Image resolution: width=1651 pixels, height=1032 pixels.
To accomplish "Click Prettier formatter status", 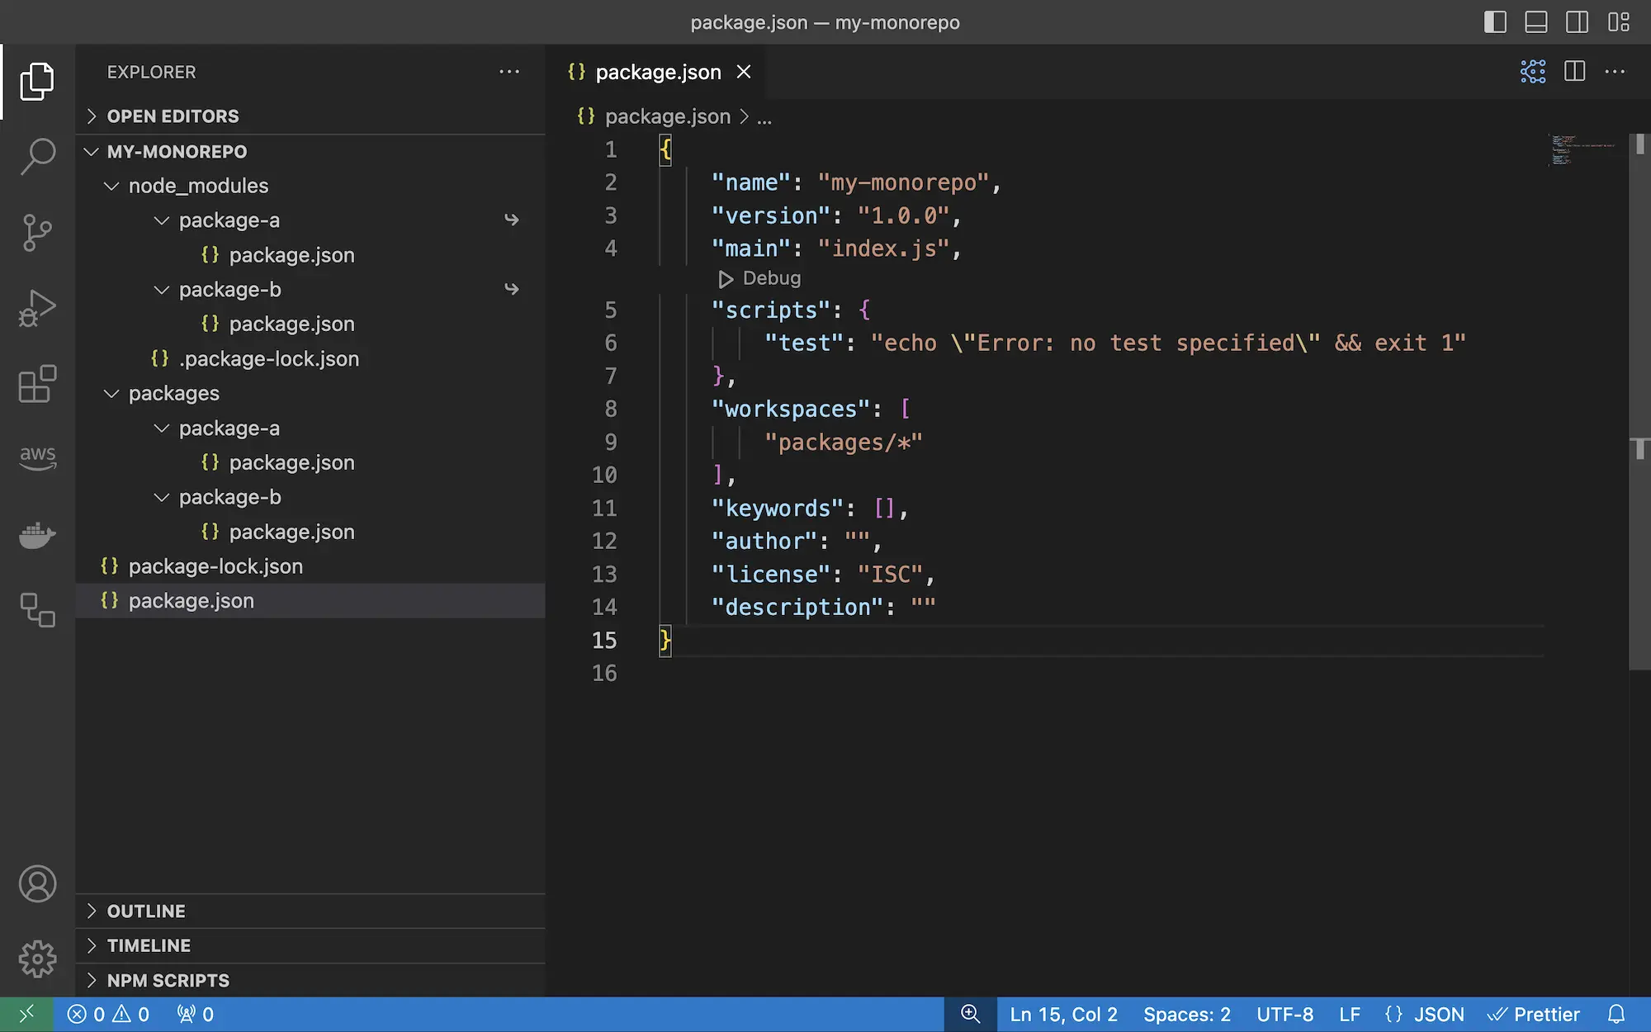I will [x=1534, y=1015].
